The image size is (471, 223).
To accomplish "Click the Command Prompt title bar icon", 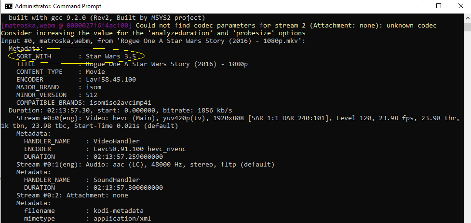I will point(8,6).
